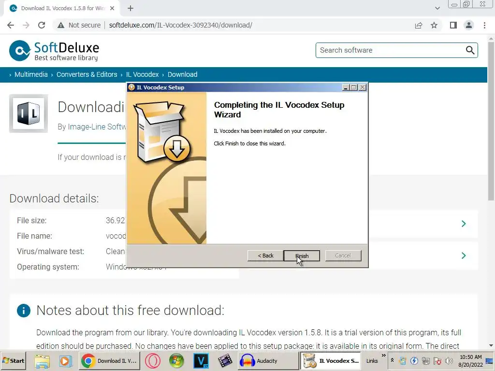Select IL Vocodex Setup taskbar item

pos(331,361)
